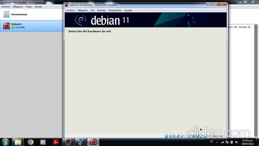Image resolution: width=259 pixels, height=146 pixels.
Task: Click the green Corriendo status arrow
Action: (x=13, y=27)
